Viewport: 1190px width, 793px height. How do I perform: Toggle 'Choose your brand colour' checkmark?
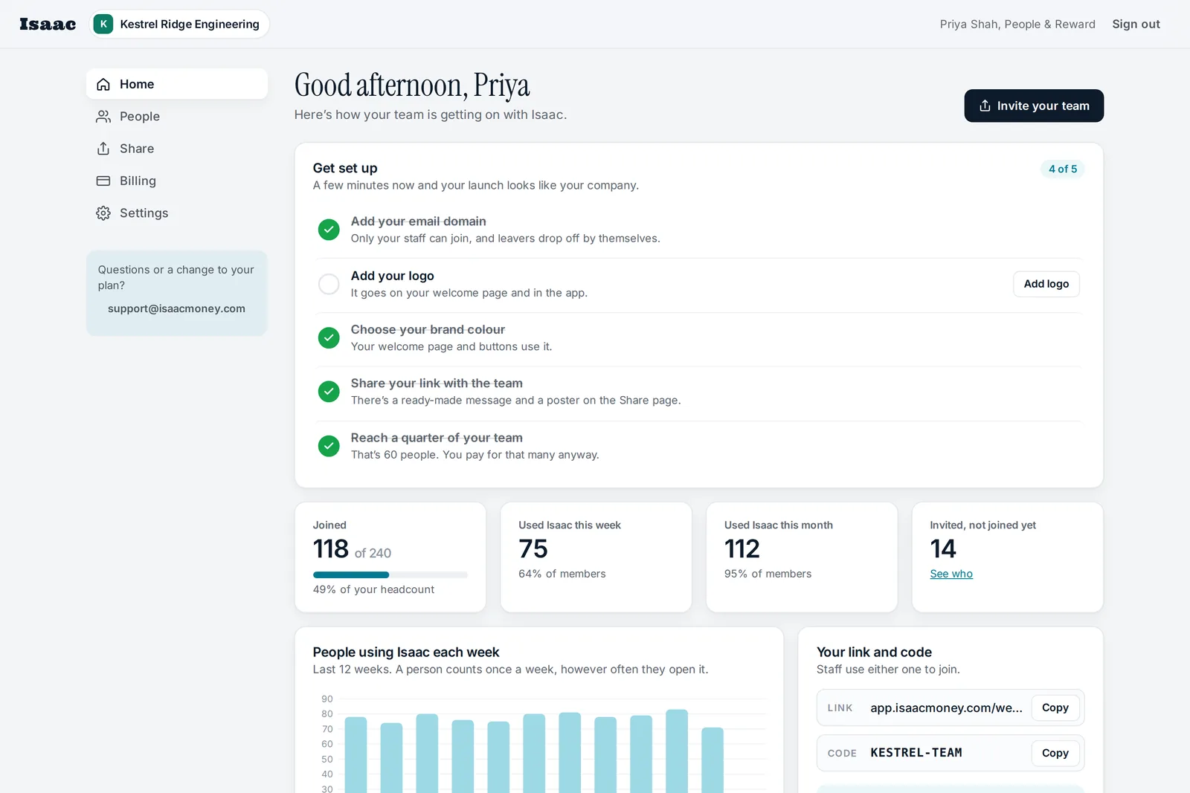click(329, 337)
